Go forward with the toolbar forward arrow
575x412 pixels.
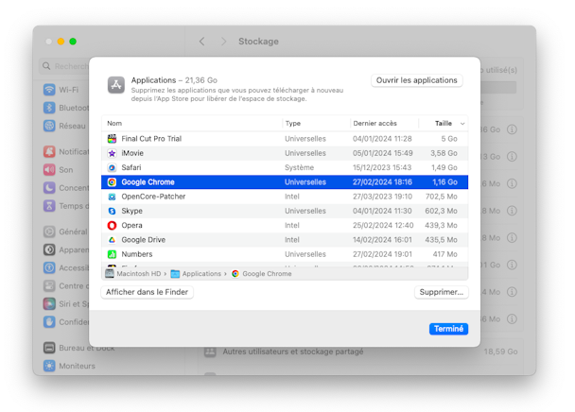[223, 42]
